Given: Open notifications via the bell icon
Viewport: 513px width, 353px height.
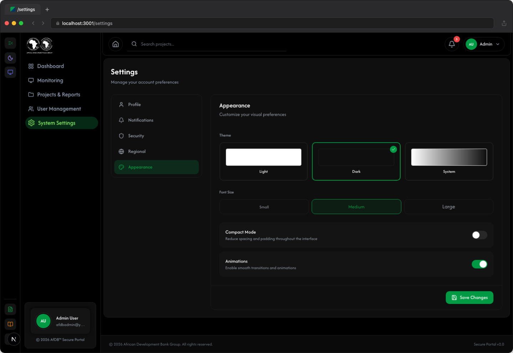Looking at the screenshot, I should pos(452,44).
